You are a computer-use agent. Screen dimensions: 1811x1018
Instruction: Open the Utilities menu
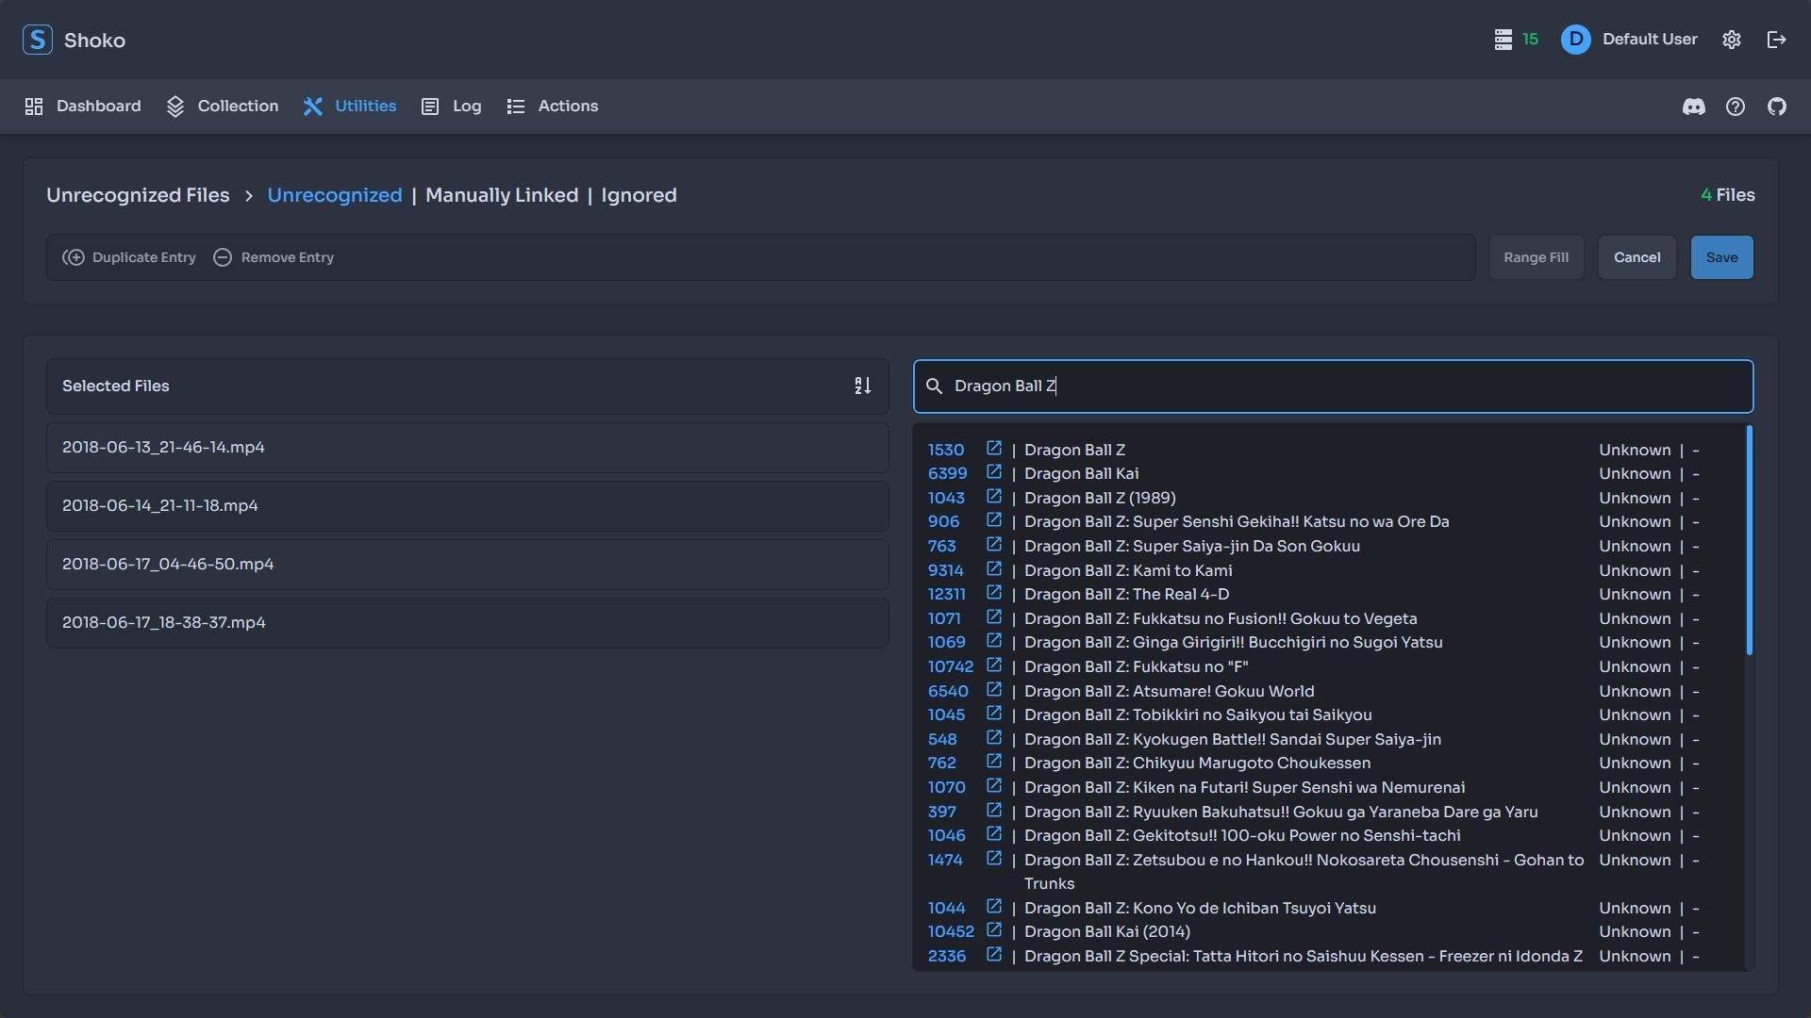pos(350,107)
